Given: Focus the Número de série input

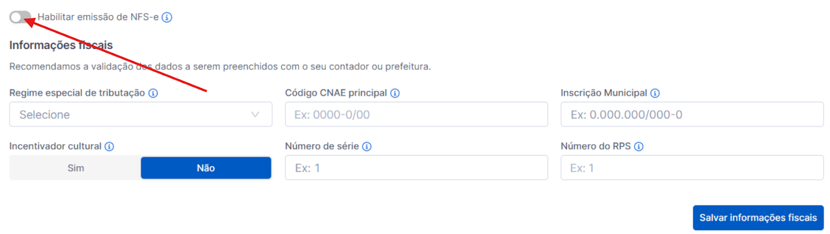Looking at the screenshot, I should tap(416, 168).
